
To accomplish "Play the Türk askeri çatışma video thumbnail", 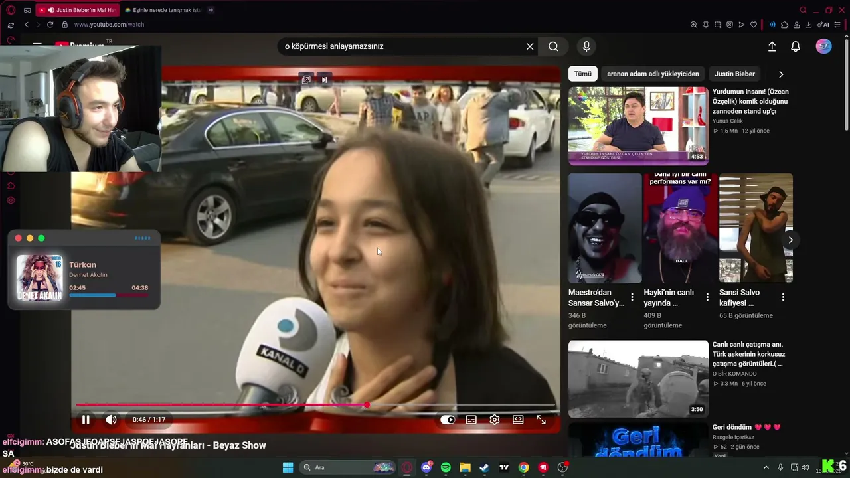I will point(638,379).
